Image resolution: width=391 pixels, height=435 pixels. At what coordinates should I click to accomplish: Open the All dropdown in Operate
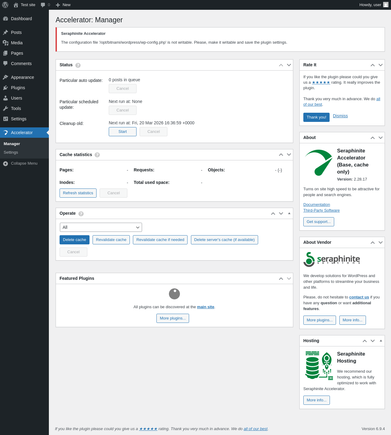pyautogui.click(x=101, y=227)
